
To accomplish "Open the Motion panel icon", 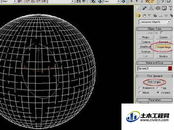I will point(158,8).
